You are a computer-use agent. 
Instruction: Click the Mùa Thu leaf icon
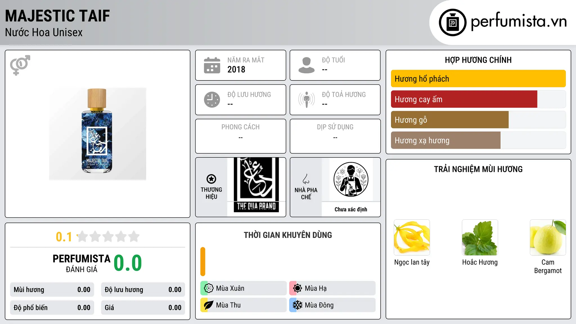pyautogui.click(x=209, y=305)
